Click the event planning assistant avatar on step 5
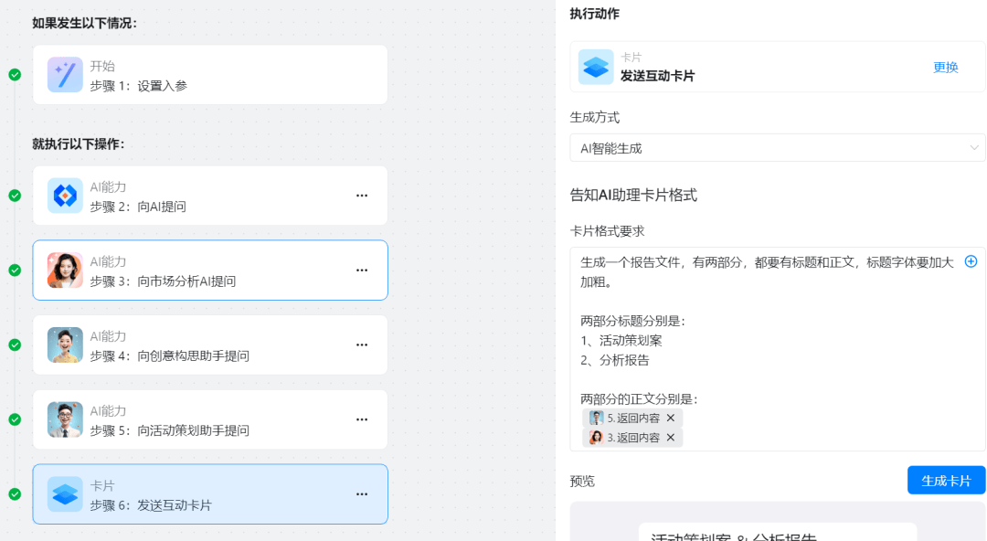This screenshot has height=541, width=987. pyautogui.click(x=65, y=420)
